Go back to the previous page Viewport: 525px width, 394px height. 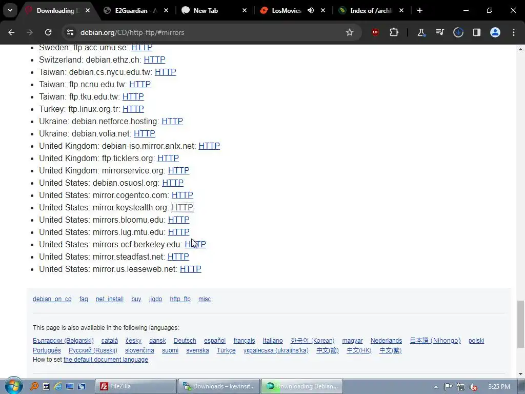(11, 32)
